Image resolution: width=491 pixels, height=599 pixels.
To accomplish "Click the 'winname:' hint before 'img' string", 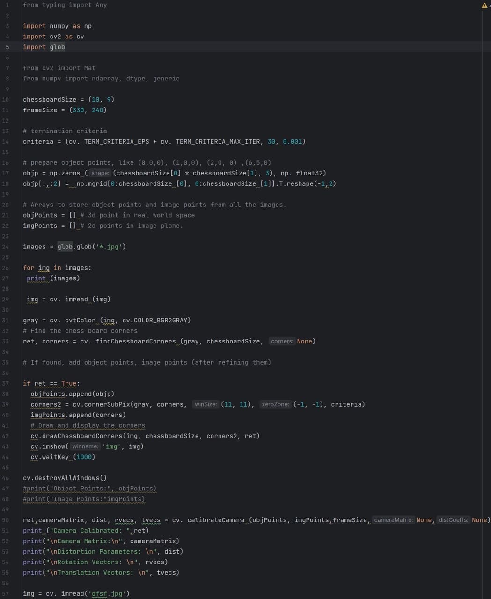I will [85, 446].
